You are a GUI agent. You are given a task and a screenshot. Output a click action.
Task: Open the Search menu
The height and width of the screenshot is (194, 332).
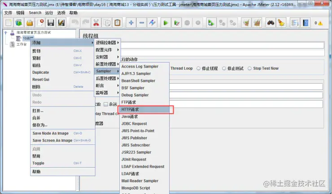(35, 13)
